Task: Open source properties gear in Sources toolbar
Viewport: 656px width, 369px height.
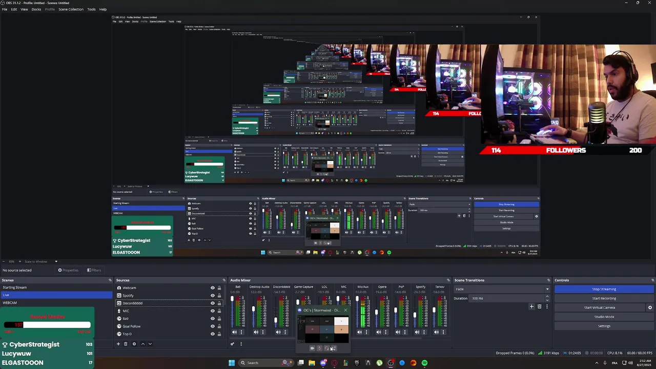Action: pyautogui.click(x=134, y=344)
